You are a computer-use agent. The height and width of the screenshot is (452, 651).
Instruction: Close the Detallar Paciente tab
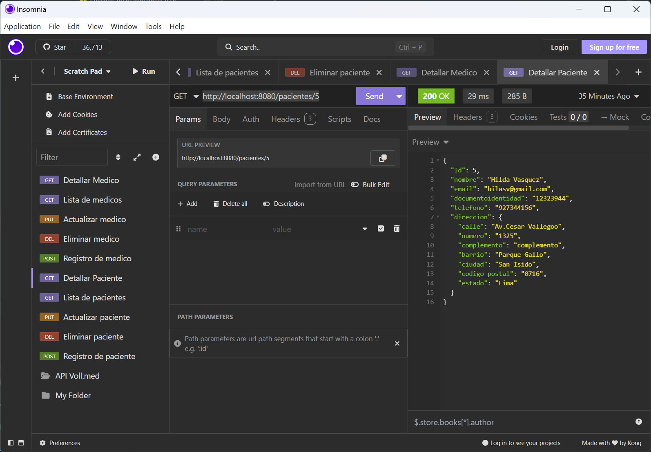click(597, 73)
